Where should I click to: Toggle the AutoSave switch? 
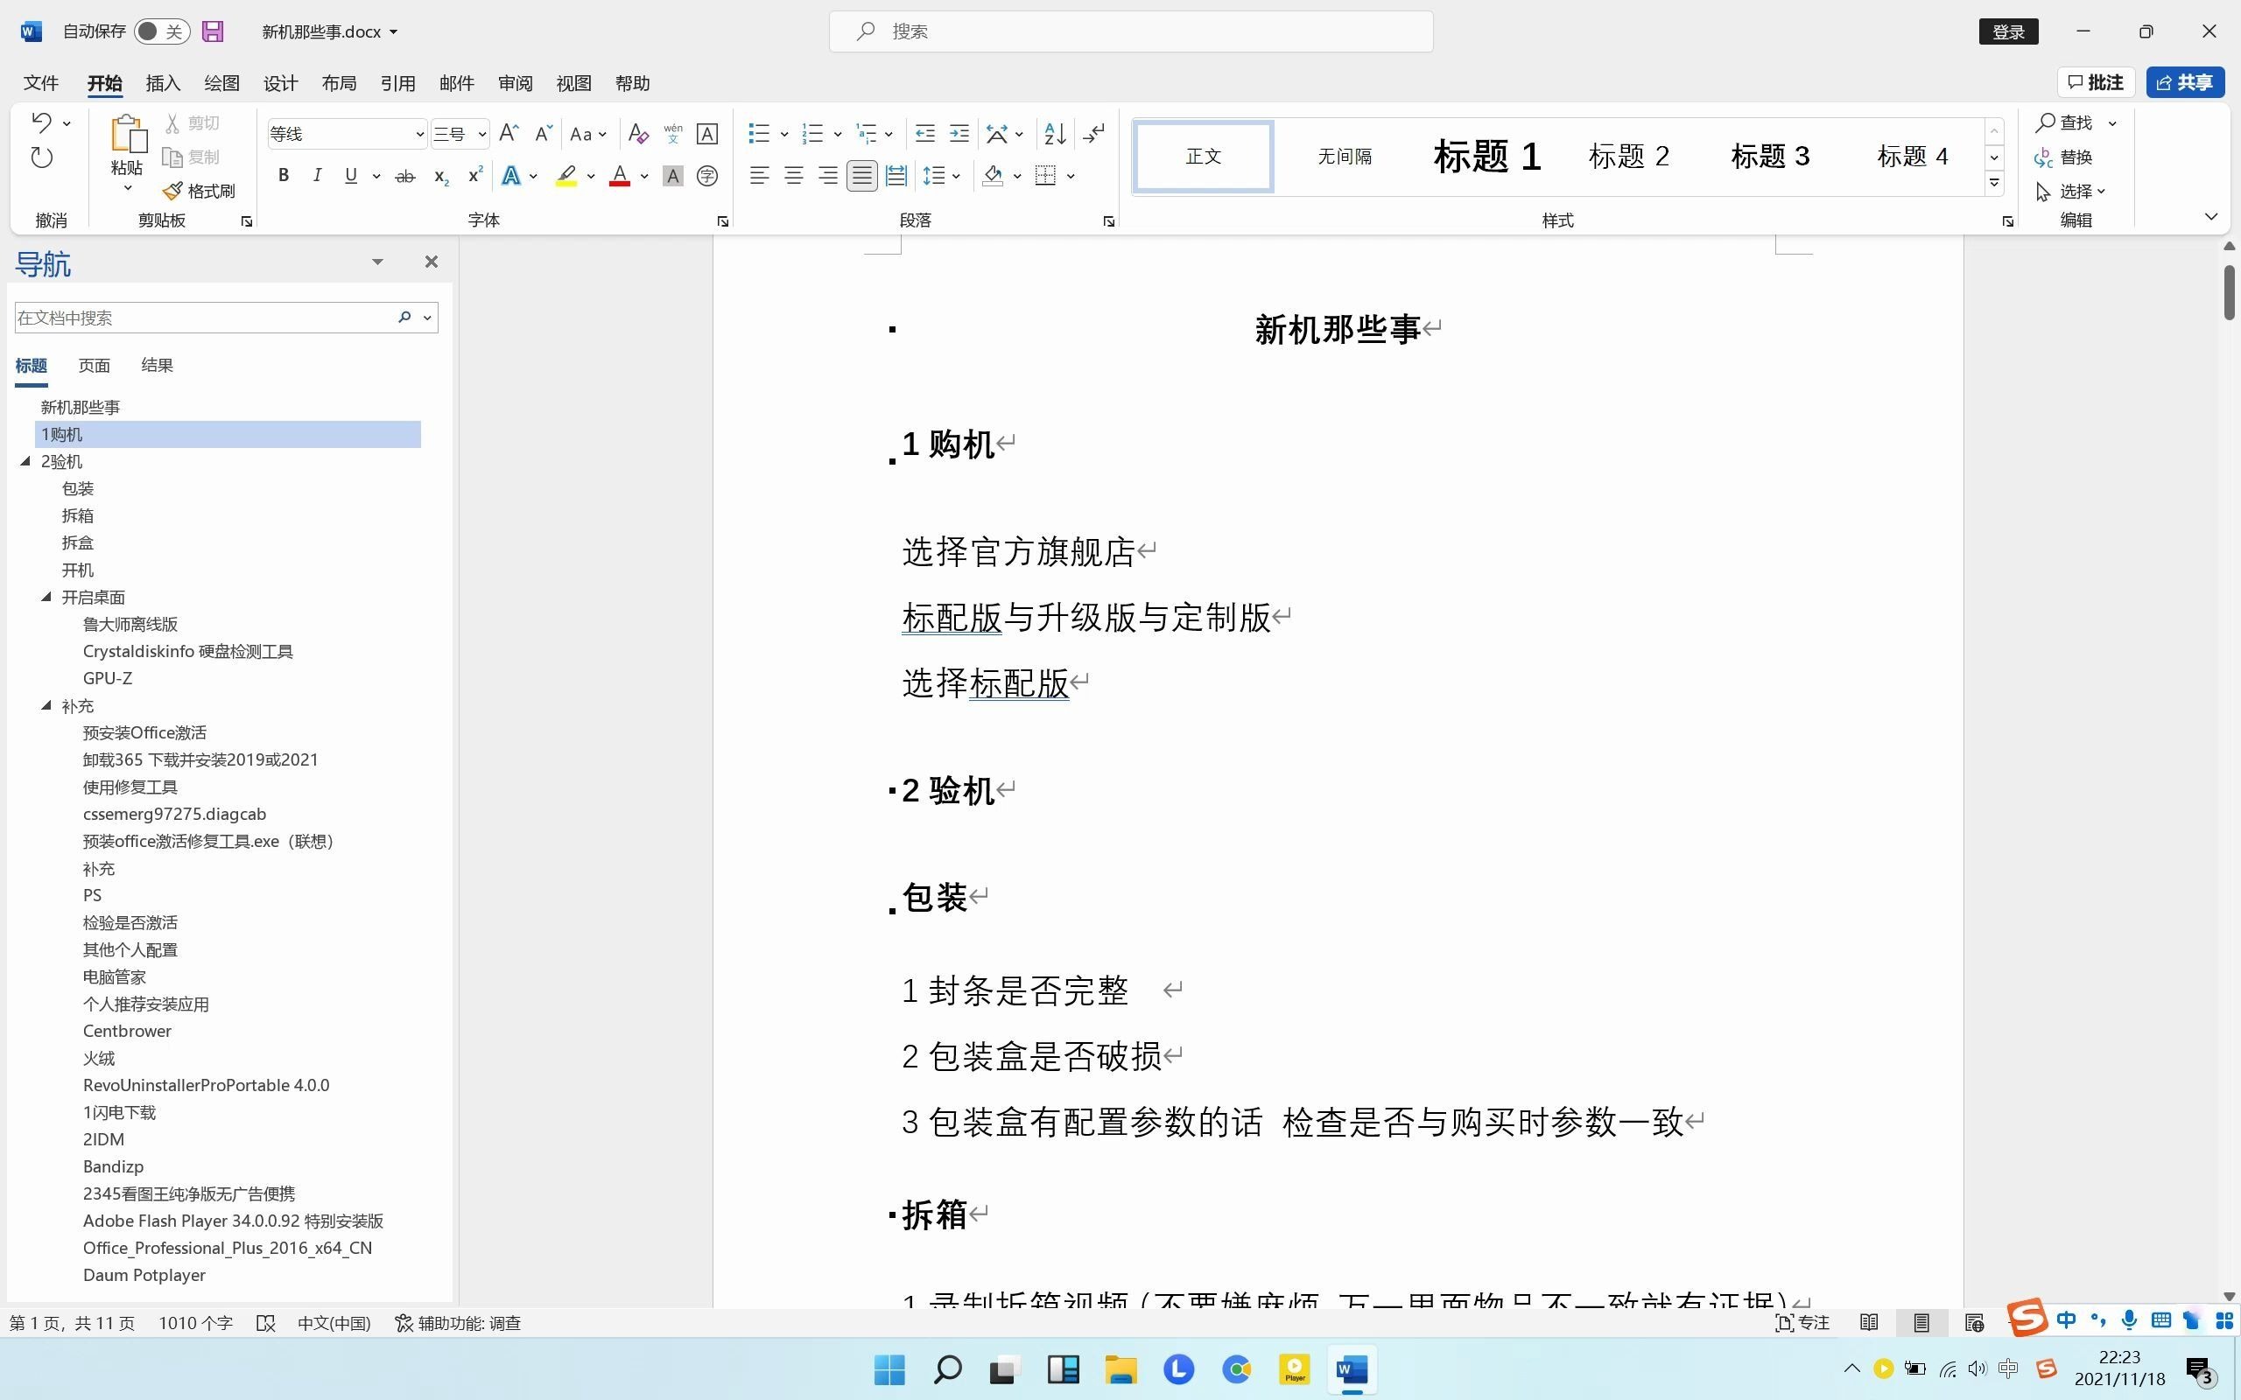point(161,31)
